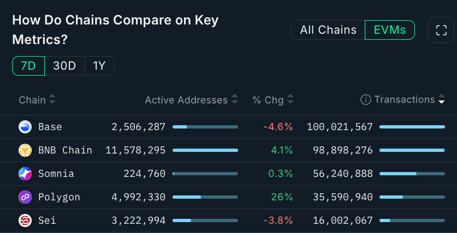Toggle to All Chains view

coord(328,30)
